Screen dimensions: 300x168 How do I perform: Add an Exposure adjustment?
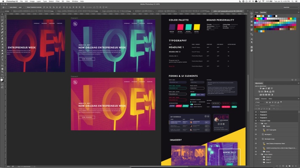pyautogui.click(x=269, y=89)
